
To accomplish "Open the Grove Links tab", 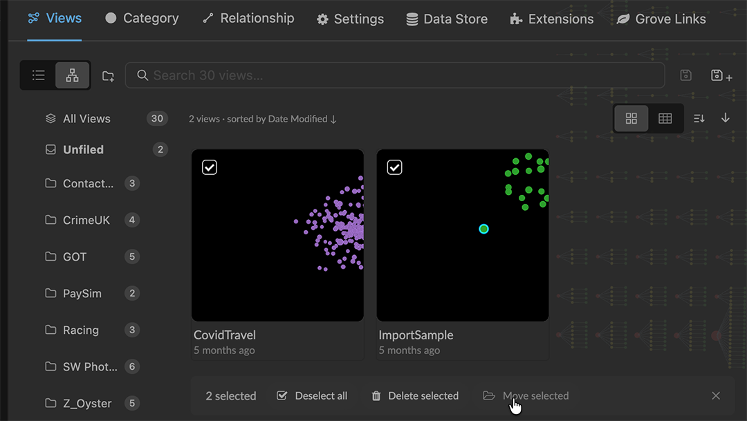I will coord(661,19).
